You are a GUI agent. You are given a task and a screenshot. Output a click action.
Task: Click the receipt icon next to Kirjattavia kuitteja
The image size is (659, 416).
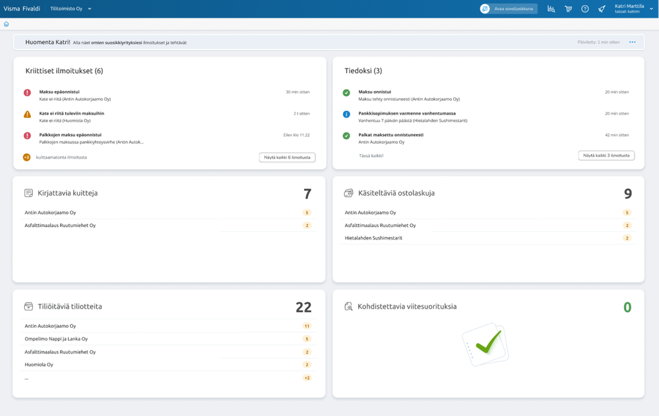[x=28, y=193]
